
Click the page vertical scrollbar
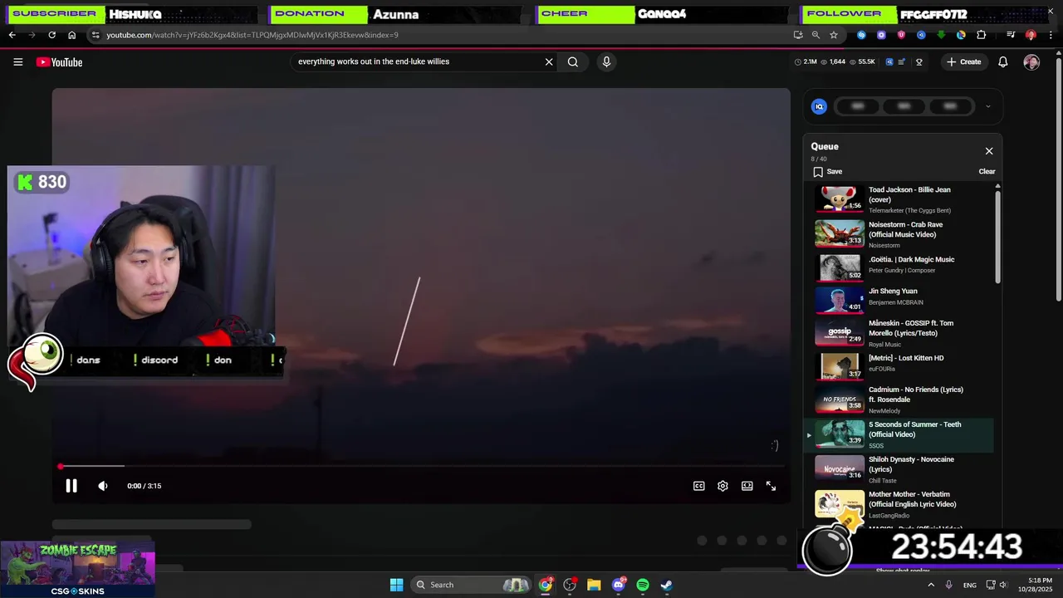1059,179
